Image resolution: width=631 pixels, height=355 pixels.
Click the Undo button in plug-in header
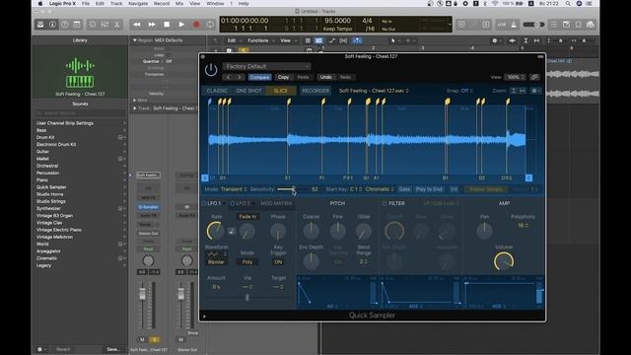coord(326,77)
